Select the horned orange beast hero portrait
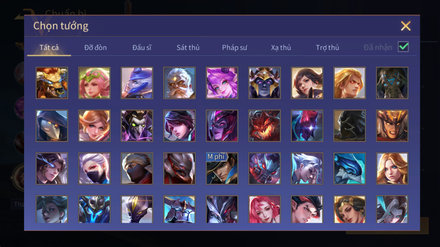The width and height of the screenshot is (440, 247). pos(52,83)
